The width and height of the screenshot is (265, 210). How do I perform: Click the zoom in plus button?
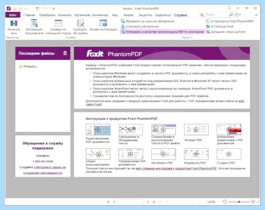coord(253,201)
